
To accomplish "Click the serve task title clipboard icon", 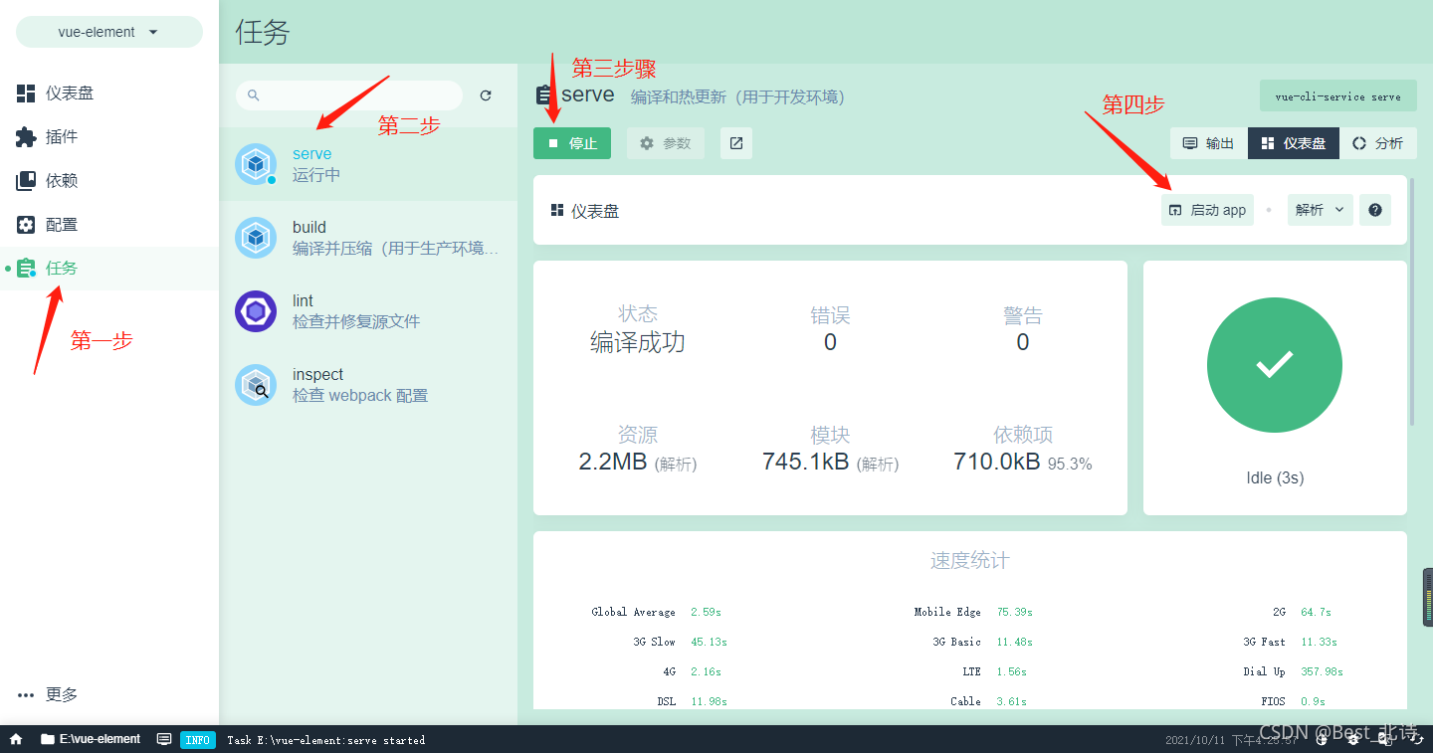I will click(x=544, y=95).
